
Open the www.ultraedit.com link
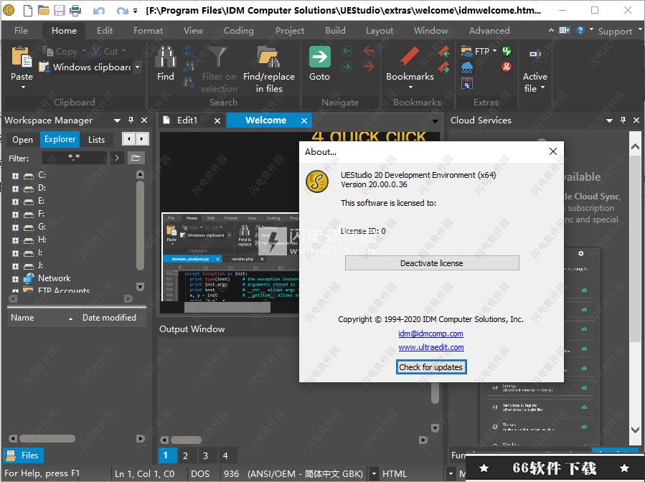[431, 347]
